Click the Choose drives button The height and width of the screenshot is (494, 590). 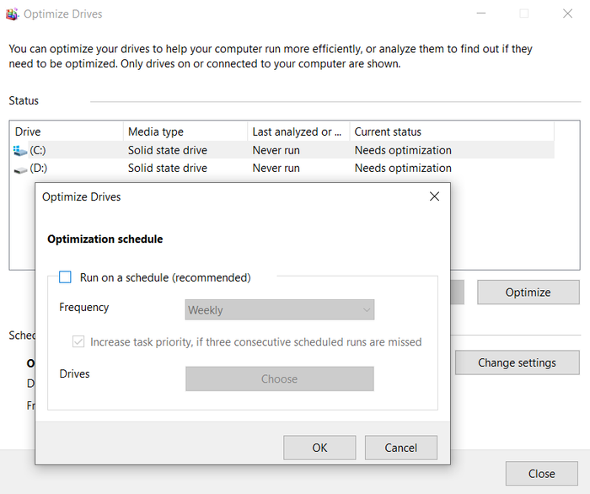(279, 379)
